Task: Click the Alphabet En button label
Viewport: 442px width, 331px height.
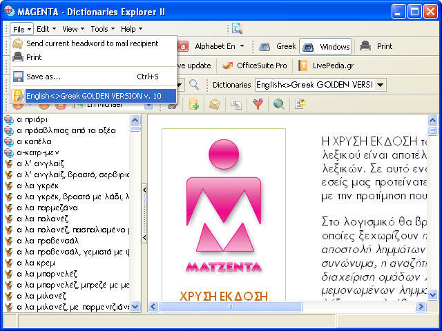Action: [215, 46]
